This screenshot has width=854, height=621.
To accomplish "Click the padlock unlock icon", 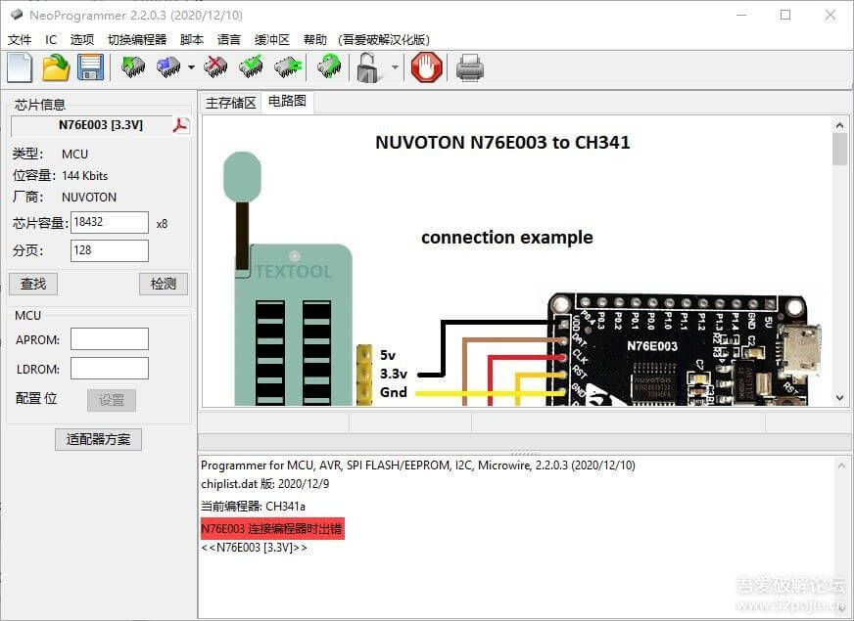I will point(368,68).
